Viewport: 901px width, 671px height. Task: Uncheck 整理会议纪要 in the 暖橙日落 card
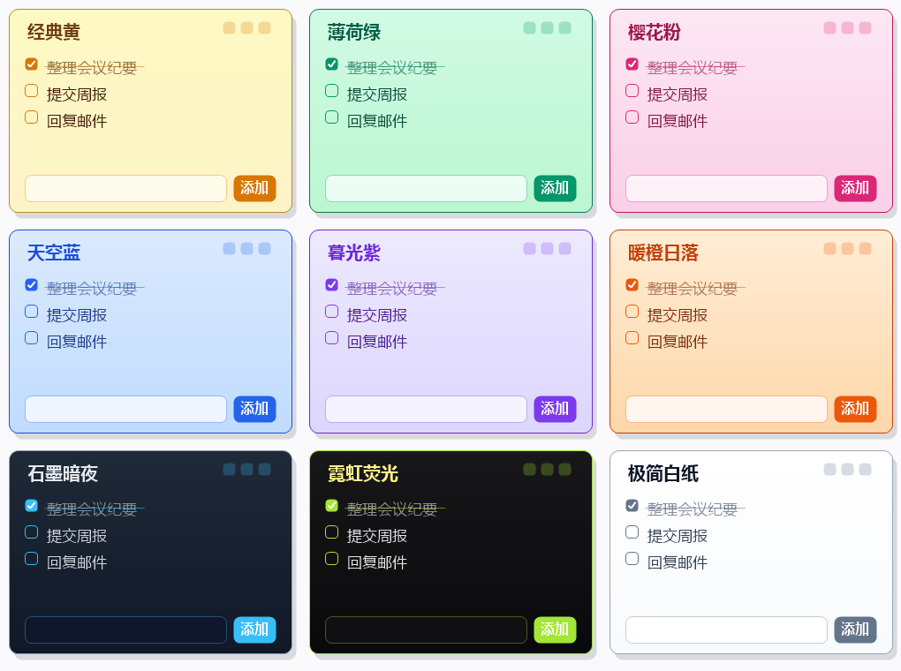pyautogui.click(x=632, y=285)
